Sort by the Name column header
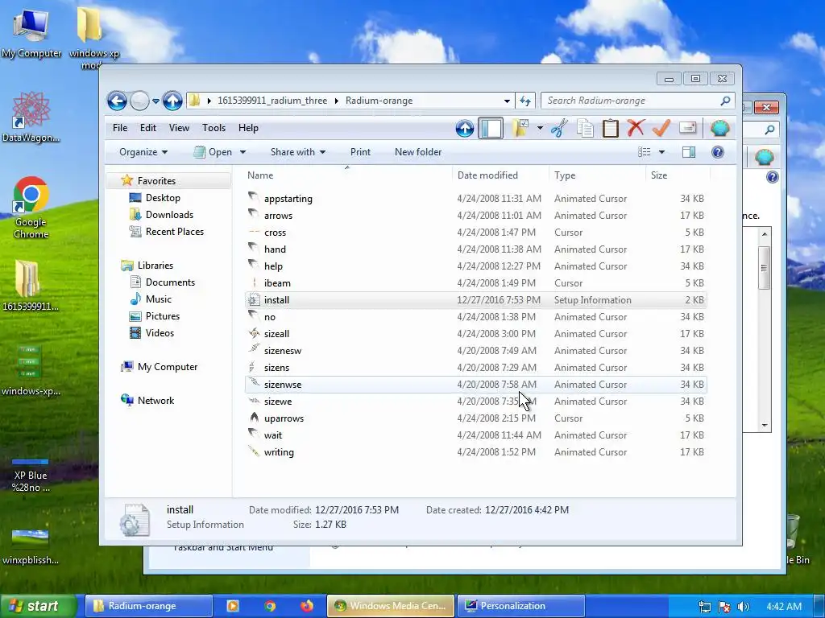This screenshot has height=618, width=825. [x=347, y=175]
